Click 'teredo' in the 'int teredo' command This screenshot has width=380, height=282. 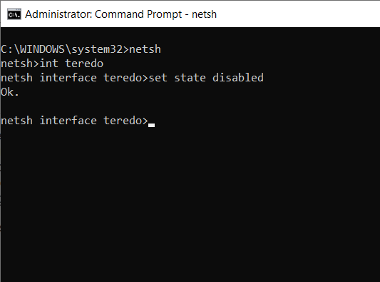84,64
